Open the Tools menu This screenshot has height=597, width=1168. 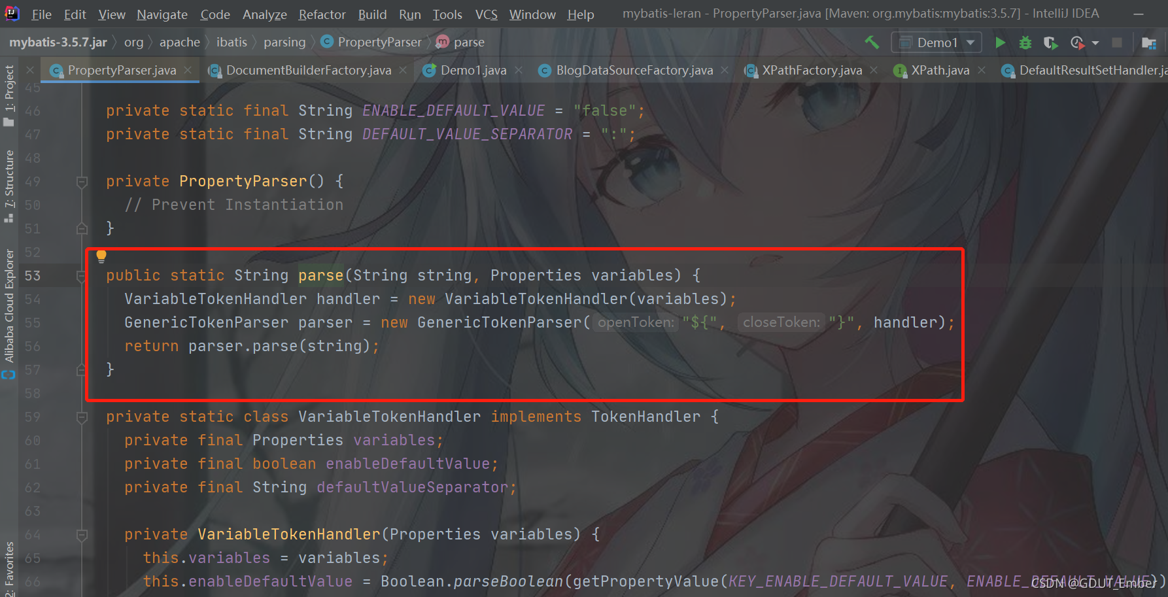(447, 14)
